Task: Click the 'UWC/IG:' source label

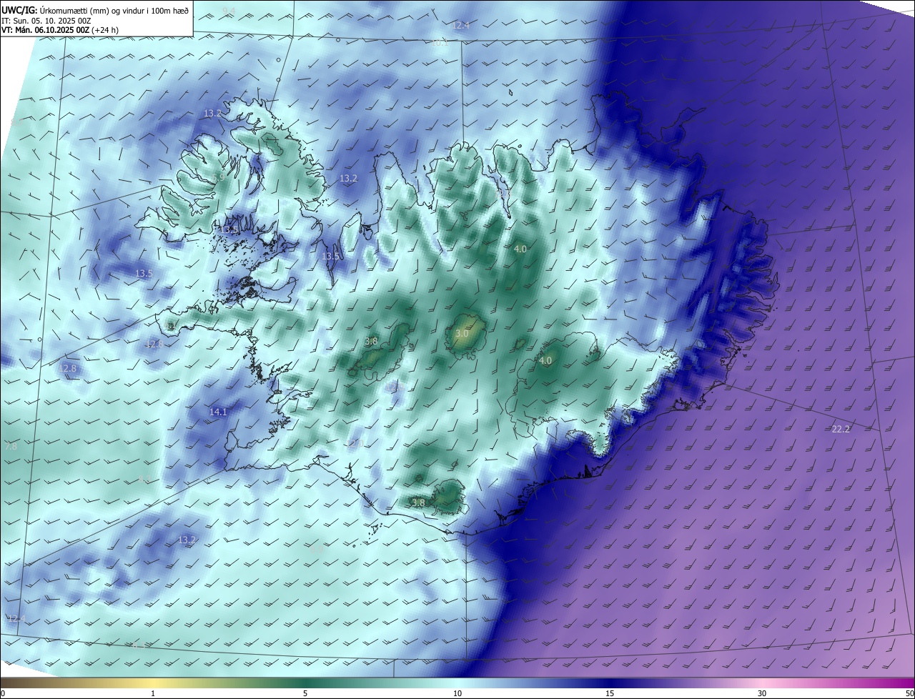Action: point(19,10)
